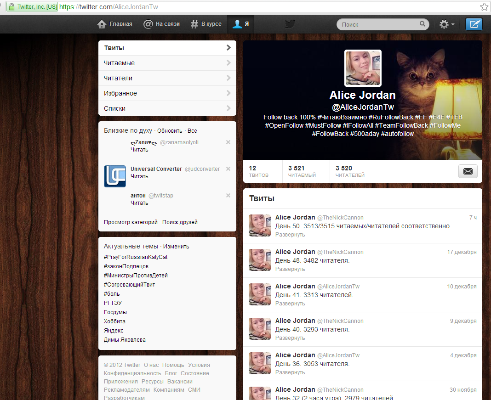Open trend #МинистрыПротивДетей
The image size is (491, 400).
[x=136, y=276]
